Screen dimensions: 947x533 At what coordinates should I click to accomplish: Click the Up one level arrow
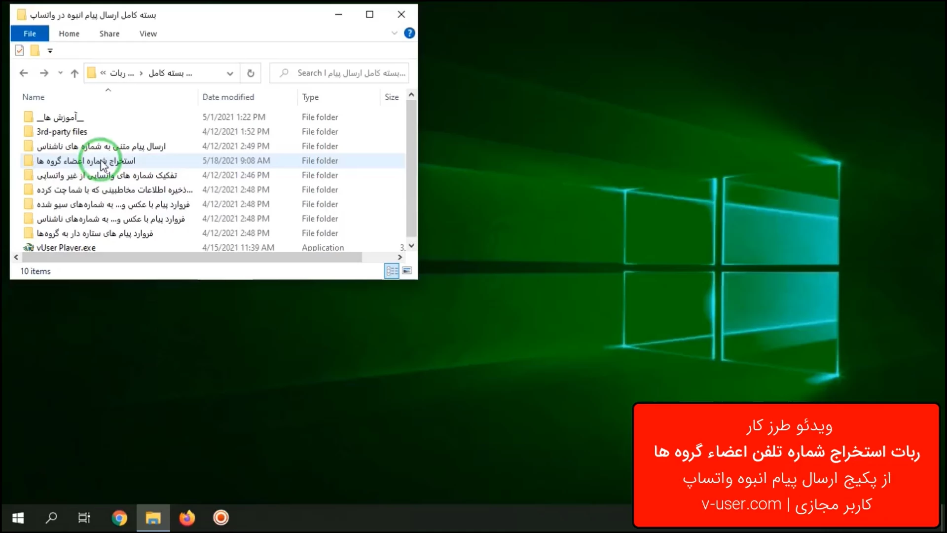[74, 73]
